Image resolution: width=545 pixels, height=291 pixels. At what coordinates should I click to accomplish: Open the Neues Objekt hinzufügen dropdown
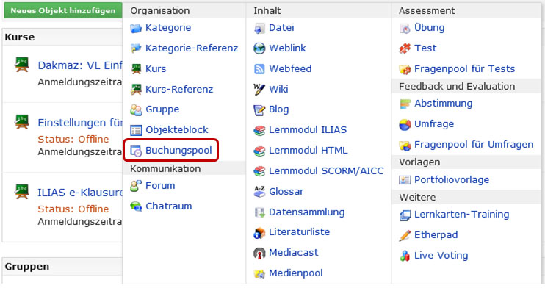coord(63,10)
